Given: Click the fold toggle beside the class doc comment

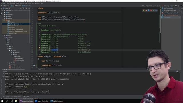Looking at the screenshot, I should click(37, 23).
